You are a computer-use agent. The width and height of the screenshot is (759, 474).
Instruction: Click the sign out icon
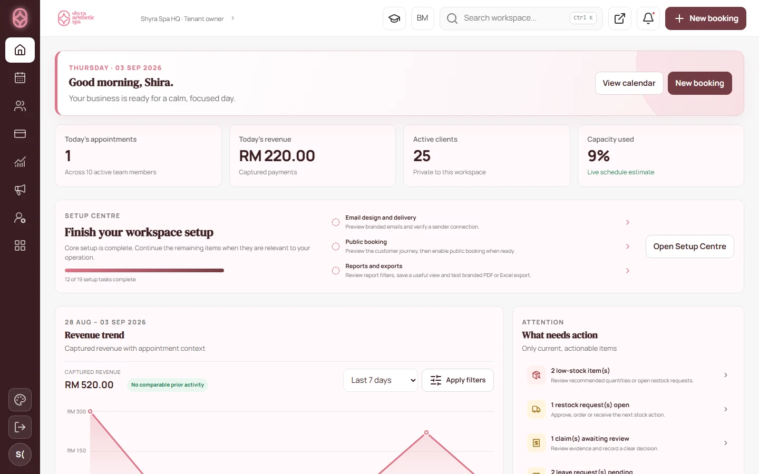click(x=20, y=427)
